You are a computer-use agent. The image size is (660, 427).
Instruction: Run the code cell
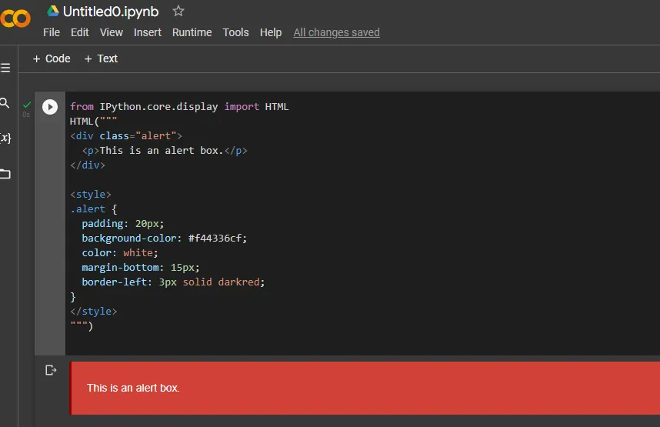pos(50,106)
